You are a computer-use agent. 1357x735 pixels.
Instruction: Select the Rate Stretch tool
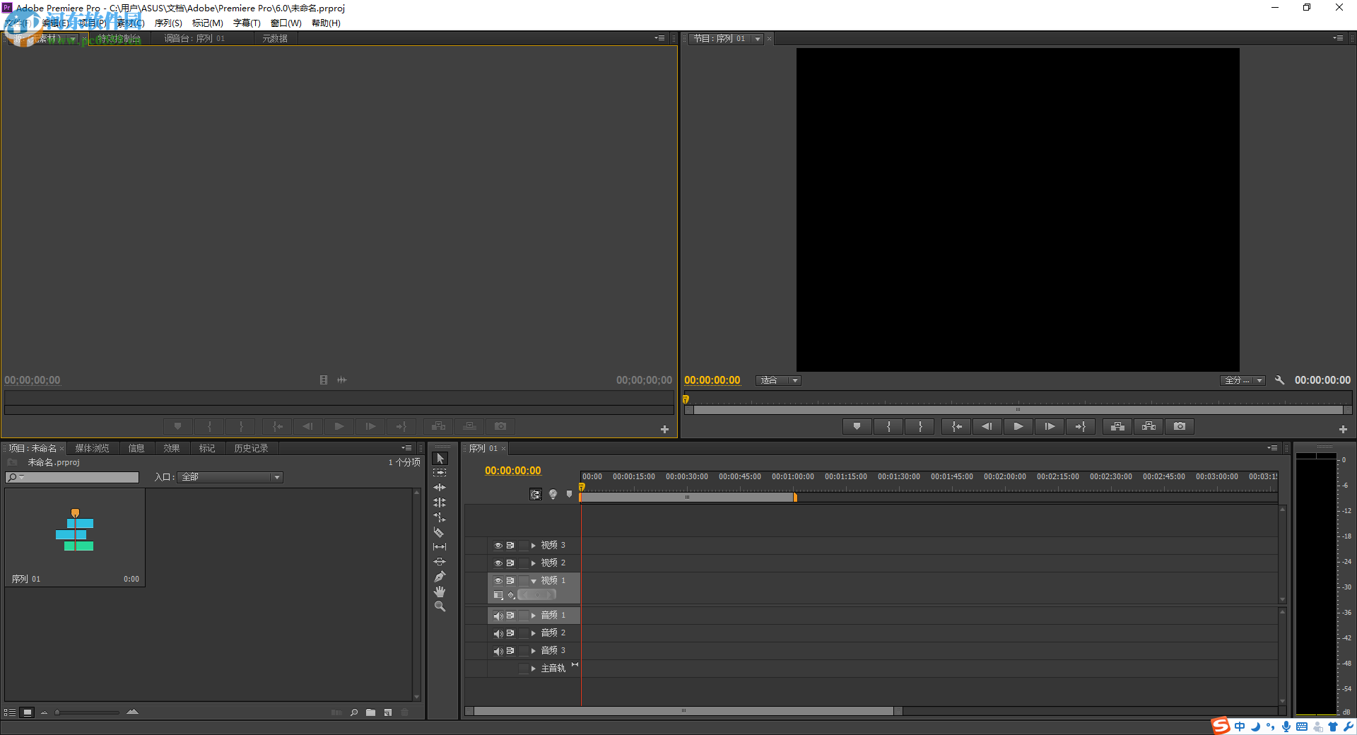click(440, 517)
